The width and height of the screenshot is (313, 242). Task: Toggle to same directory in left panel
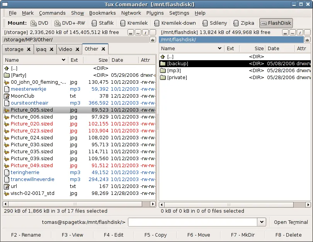click(131, 32)
